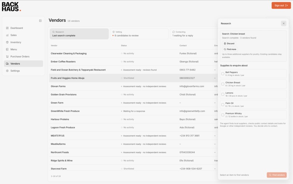Select the Vetting stage card
Viewport: 293px width, 184px height.
click(139, 34)
